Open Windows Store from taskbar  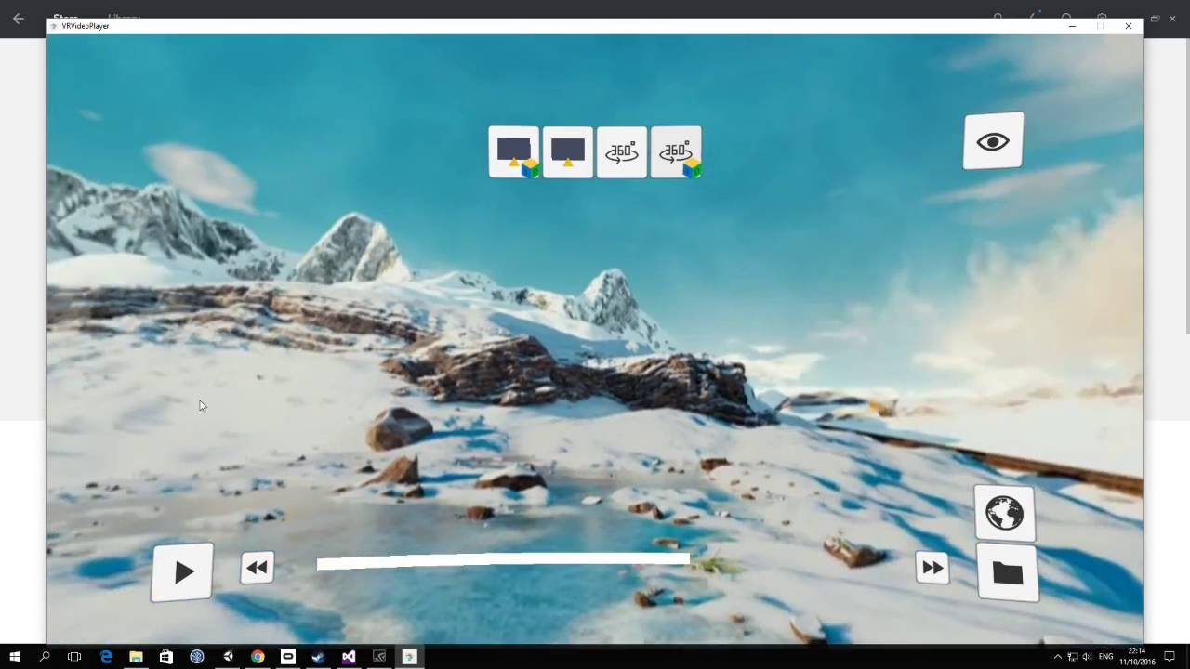click(x=166, y=657)
